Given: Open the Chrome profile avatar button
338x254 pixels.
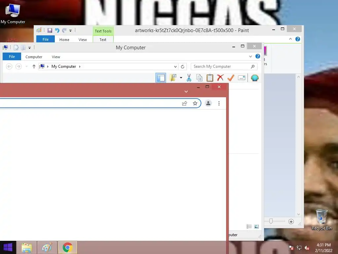Looking at the screenshot, I should click(208, 104).
